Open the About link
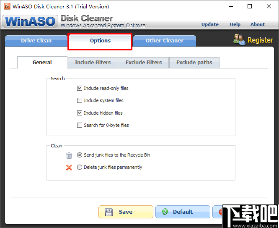 point(258,24)
